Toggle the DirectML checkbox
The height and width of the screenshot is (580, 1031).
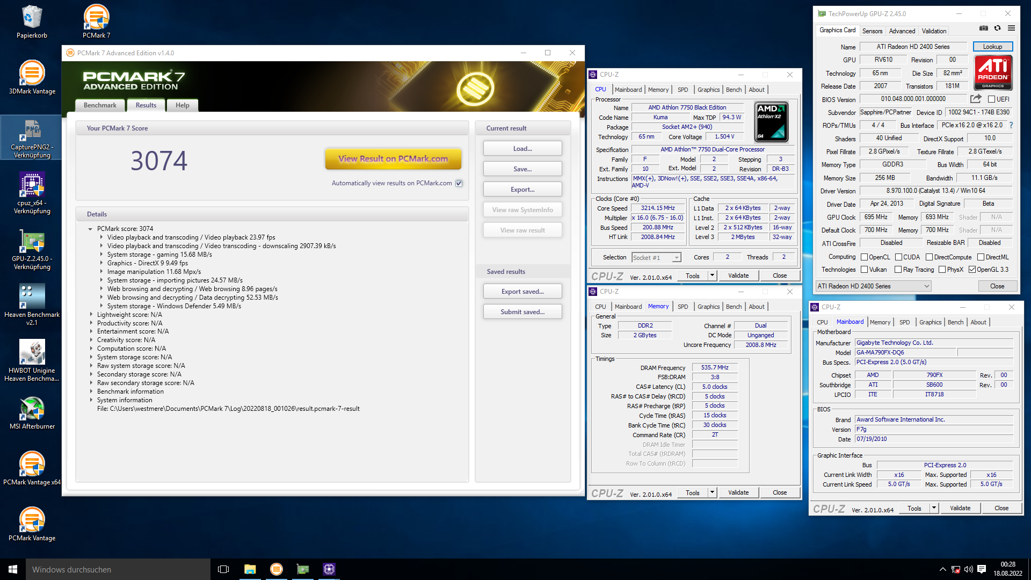pos(981,257)
